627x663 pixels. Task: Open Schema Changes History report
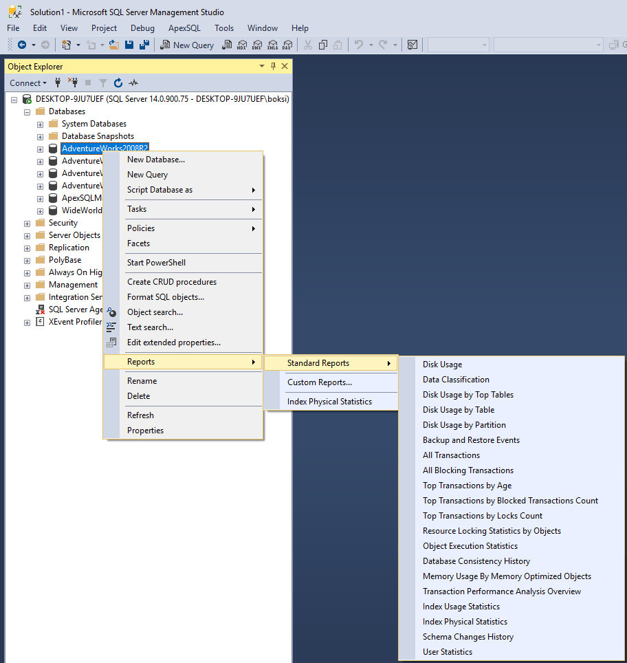click(x=511, y=637)
